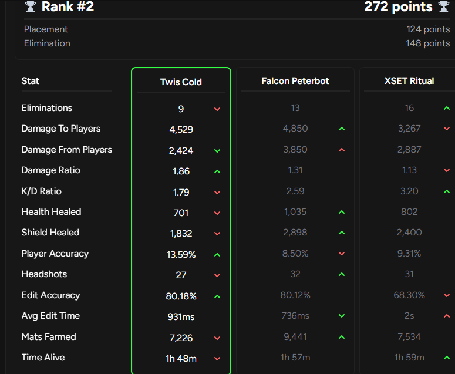
Task: Click the 148 points value
Action: (x=428, y=43)
